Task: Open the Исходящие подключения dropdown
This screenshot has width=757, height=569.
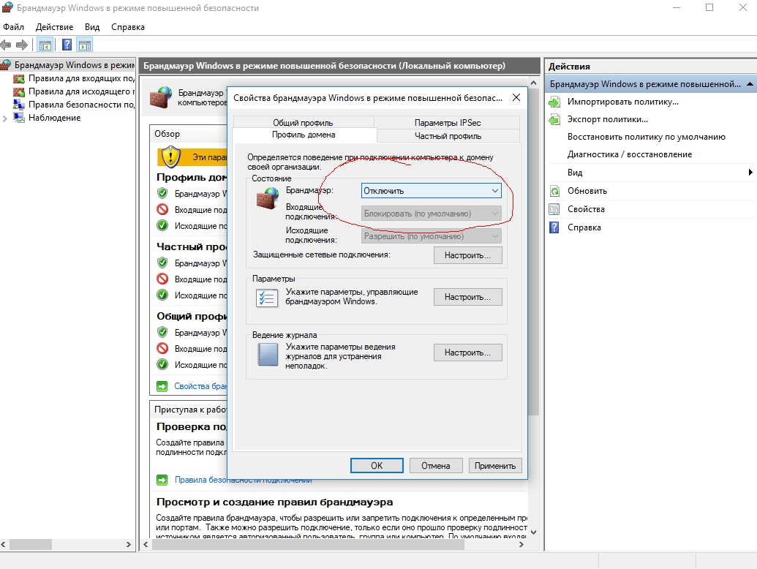Action: pyautogui.click(x=431, y=236)
